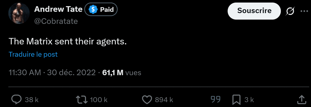
Task: Open the three-dot more options menu
Action: point(304,11)
